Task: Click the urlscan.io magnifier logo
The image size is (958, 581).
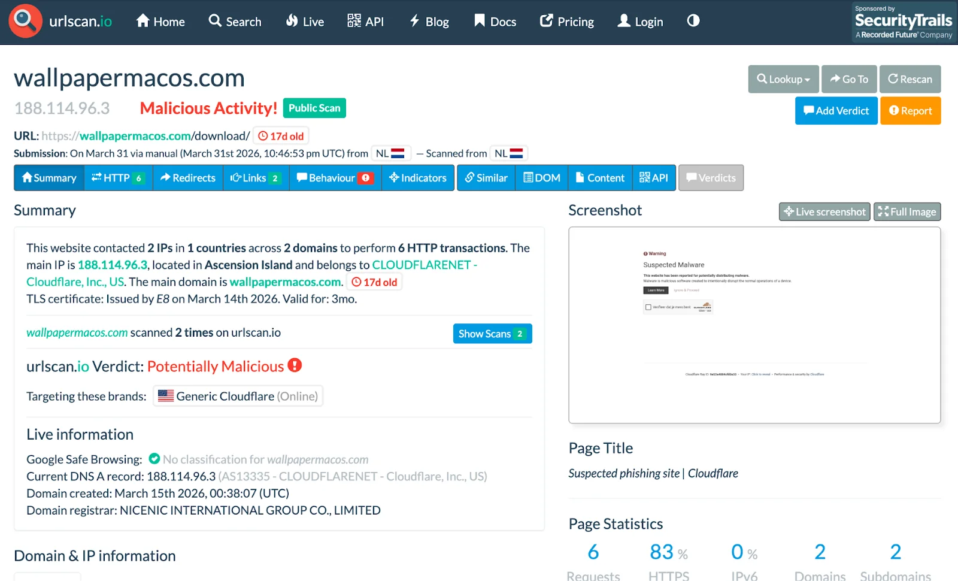Action: [x=25, y=21]
